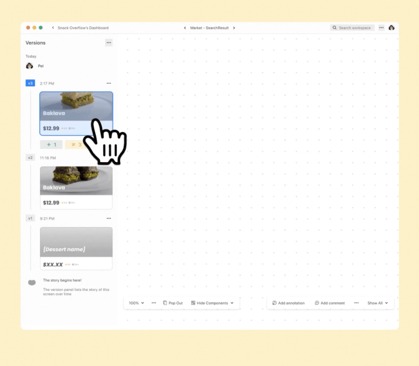
Task: Open the ellipsis next to Add comment
Action: (356, 303)
